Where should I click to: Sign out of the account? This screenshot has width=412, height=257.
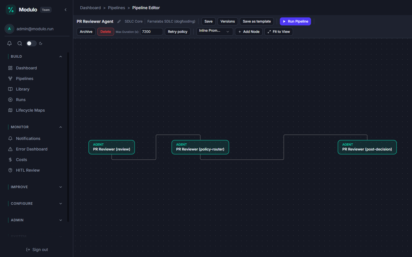tap(37, 250)
